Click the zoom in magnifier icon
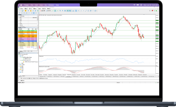The width and height of the screenshot is (176, 107). point(60,11)
